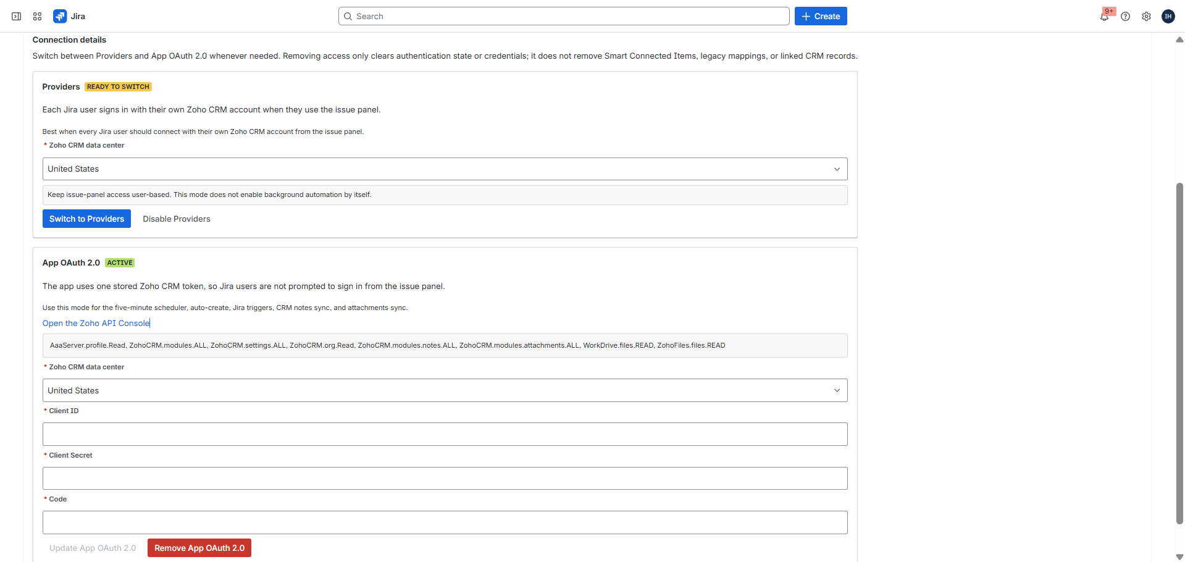Open the data center dropdown in App OAuth 2.0
1185x562 pixels.
444,390
